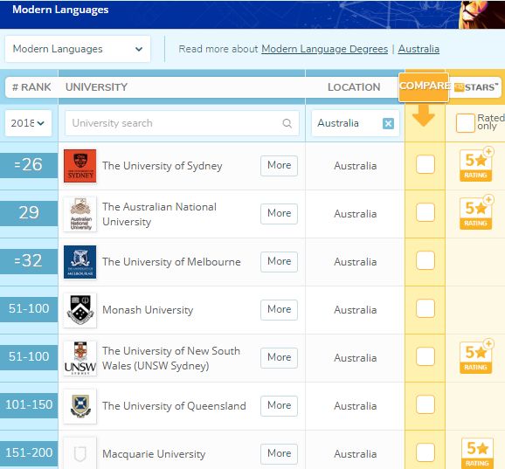This screenshot has width=505, height=469.
Task: Open the 5-star rating badge for Sydney
Action: tap(476, 165)
